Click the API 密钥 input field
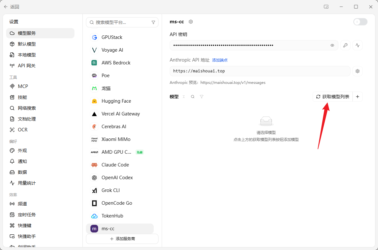 pos(254,45)
